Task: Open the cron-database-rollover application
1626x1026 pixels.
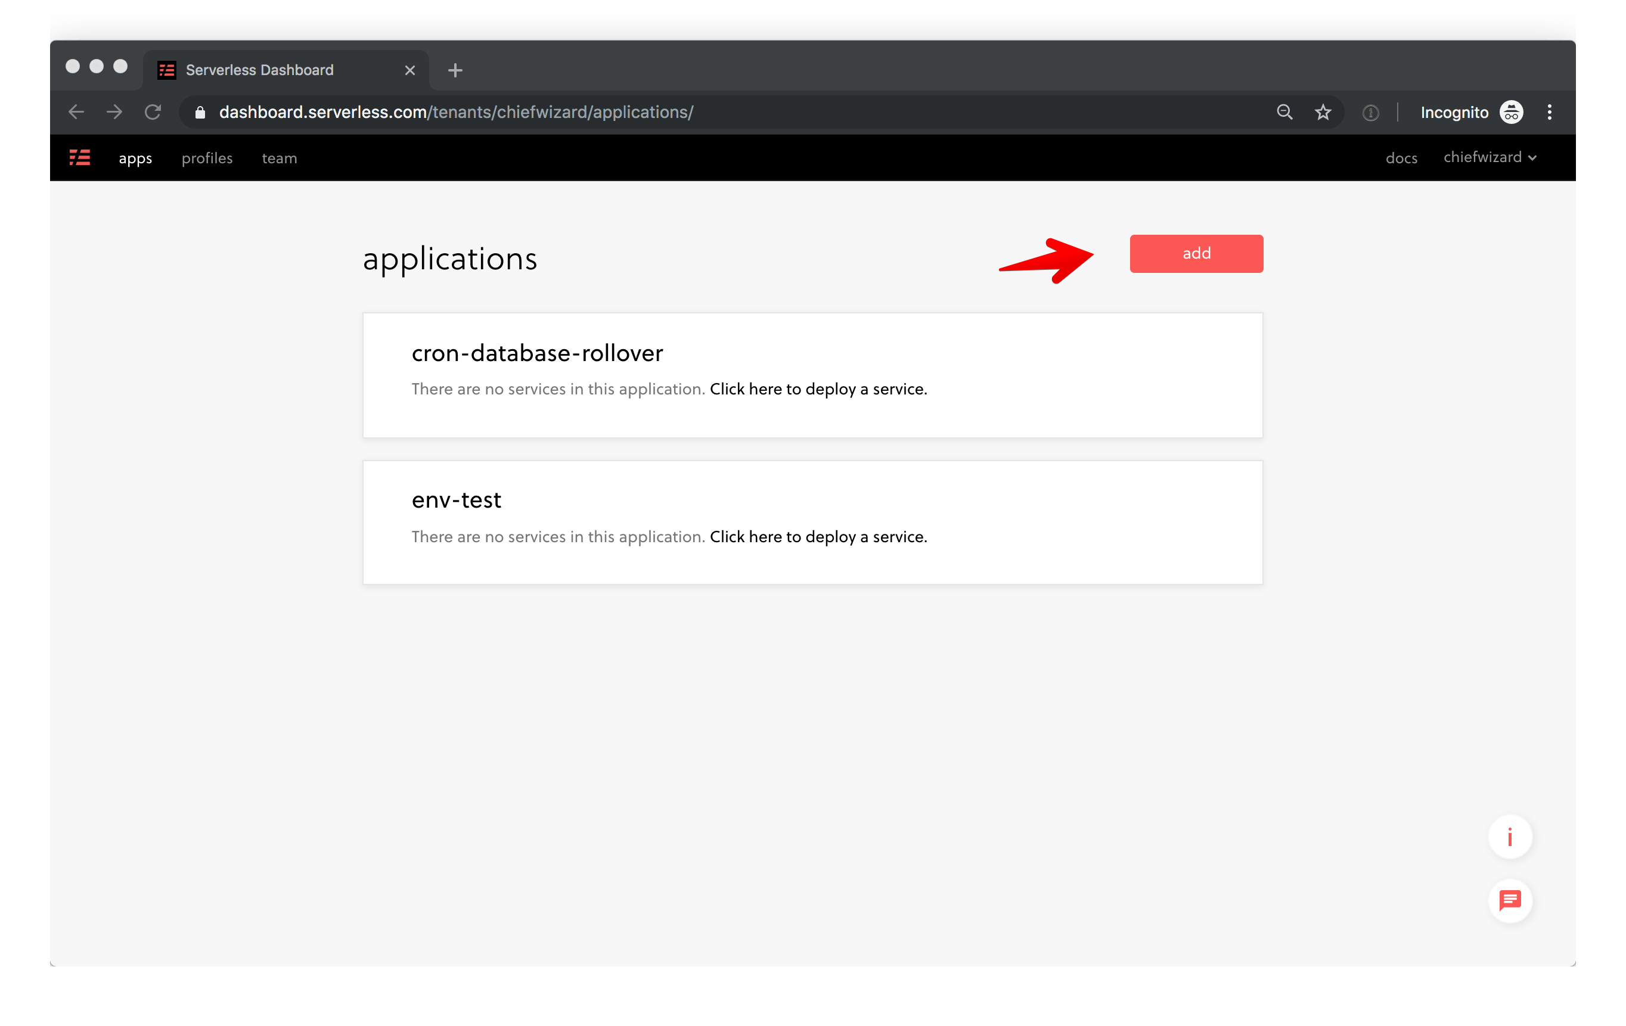Action: click(x=537, y=353)
